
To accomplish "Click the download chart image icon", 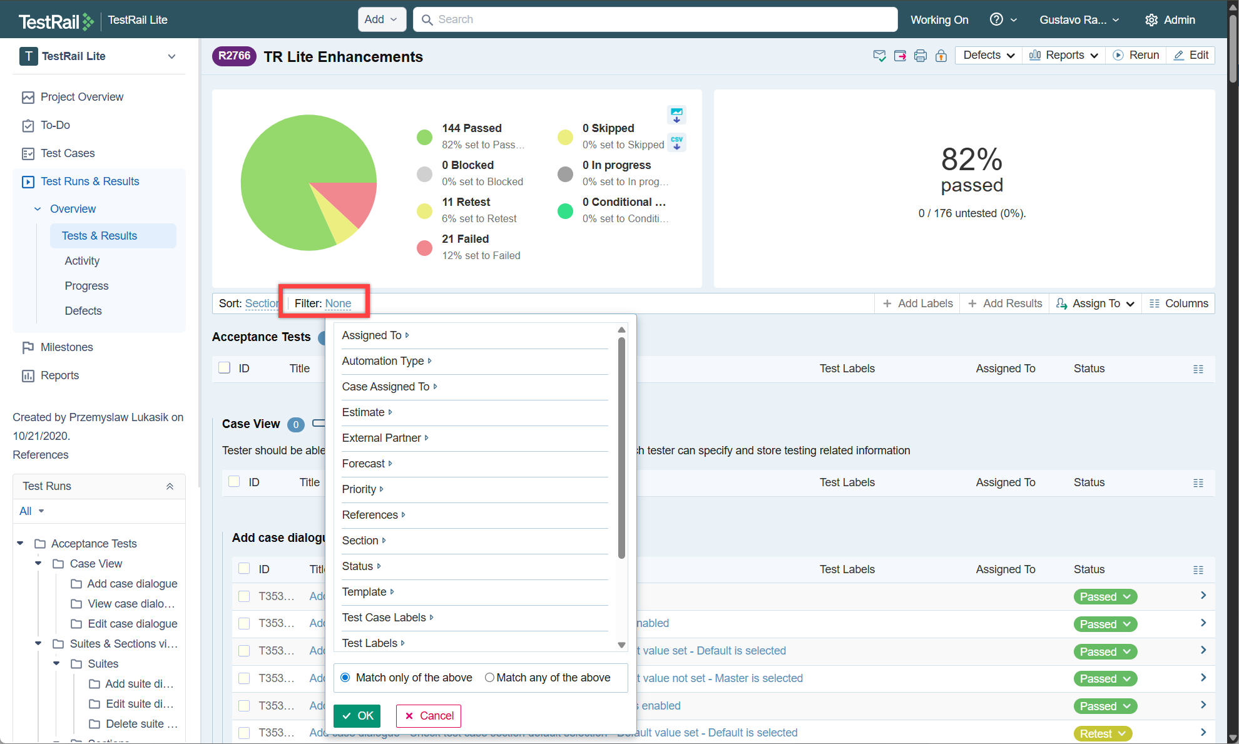I will tap(676, 115).
